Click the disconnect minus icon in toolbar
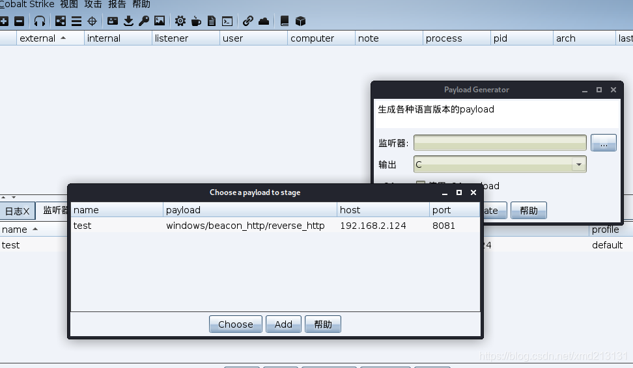This screenshot has height=368, width=633. (19, 21)
